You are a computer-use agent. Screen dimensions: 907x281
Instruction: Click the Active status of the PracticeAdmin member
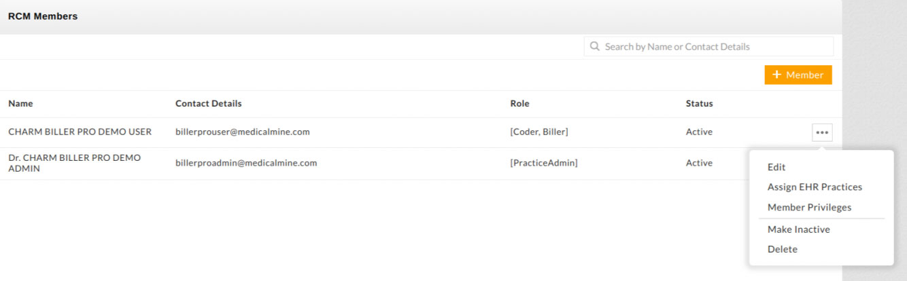pos(699,163)
